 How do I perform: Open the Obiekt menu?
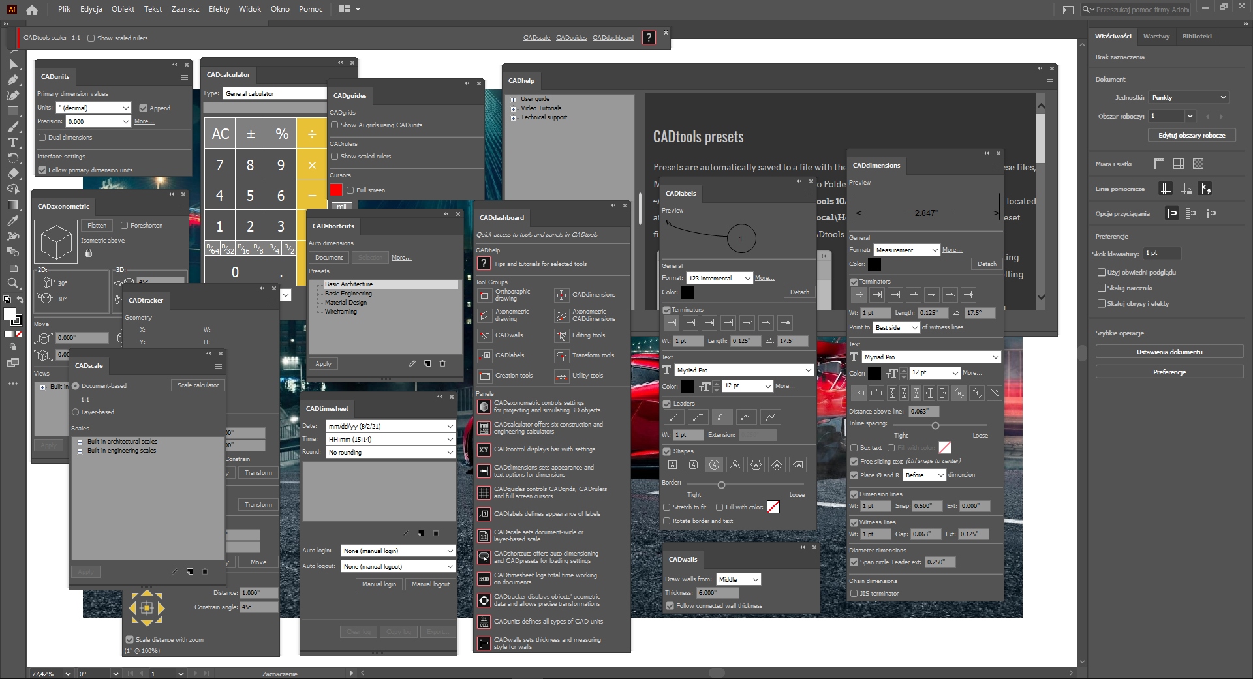(123, 9)
